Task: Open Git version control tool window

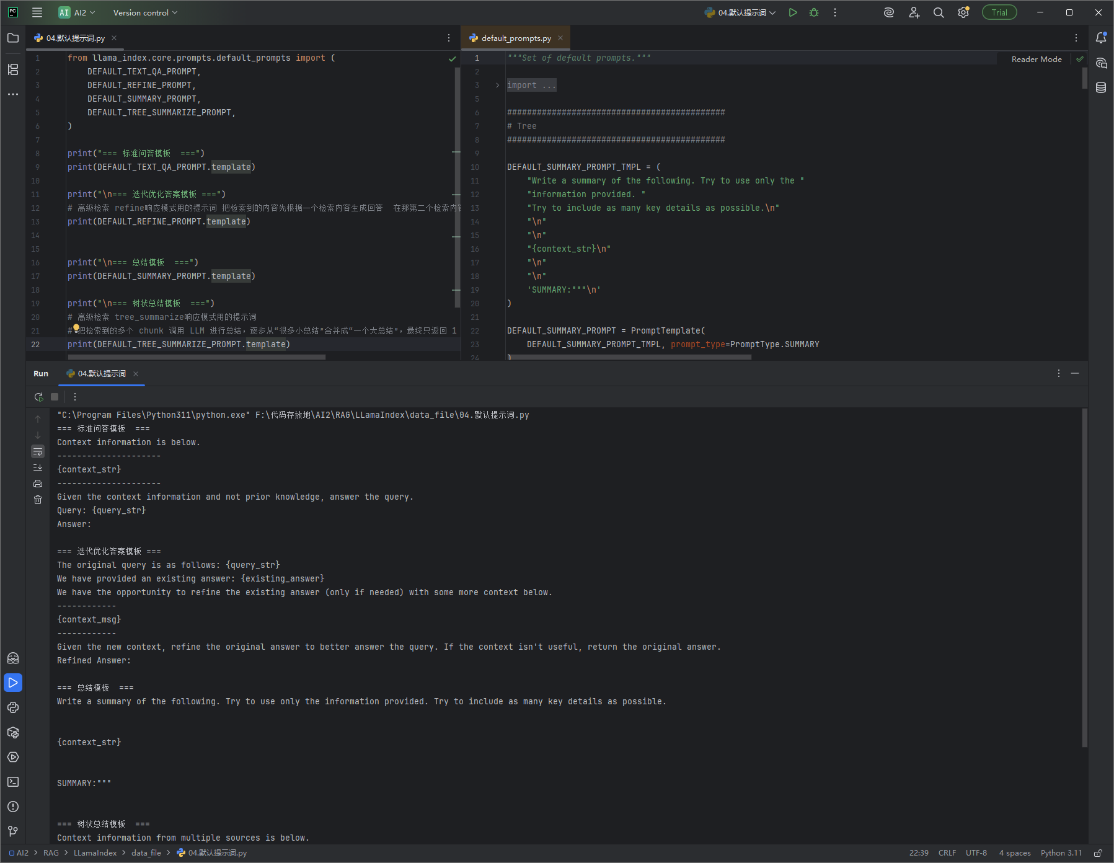Action: click(13, 831)
